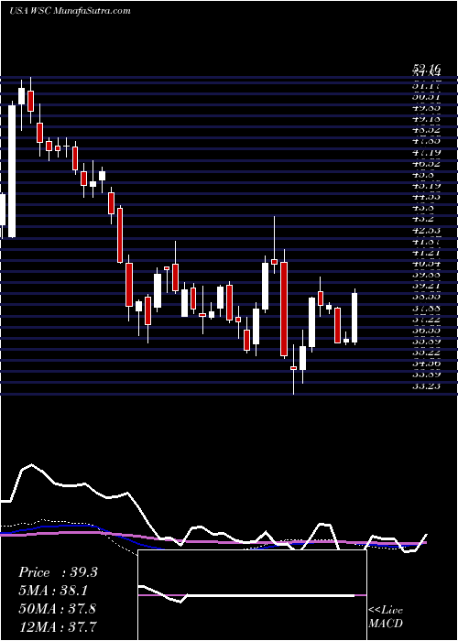Click the <<Live MACD label
The height and width of the screenshot is (641, 458).
(x=386, y=617)
